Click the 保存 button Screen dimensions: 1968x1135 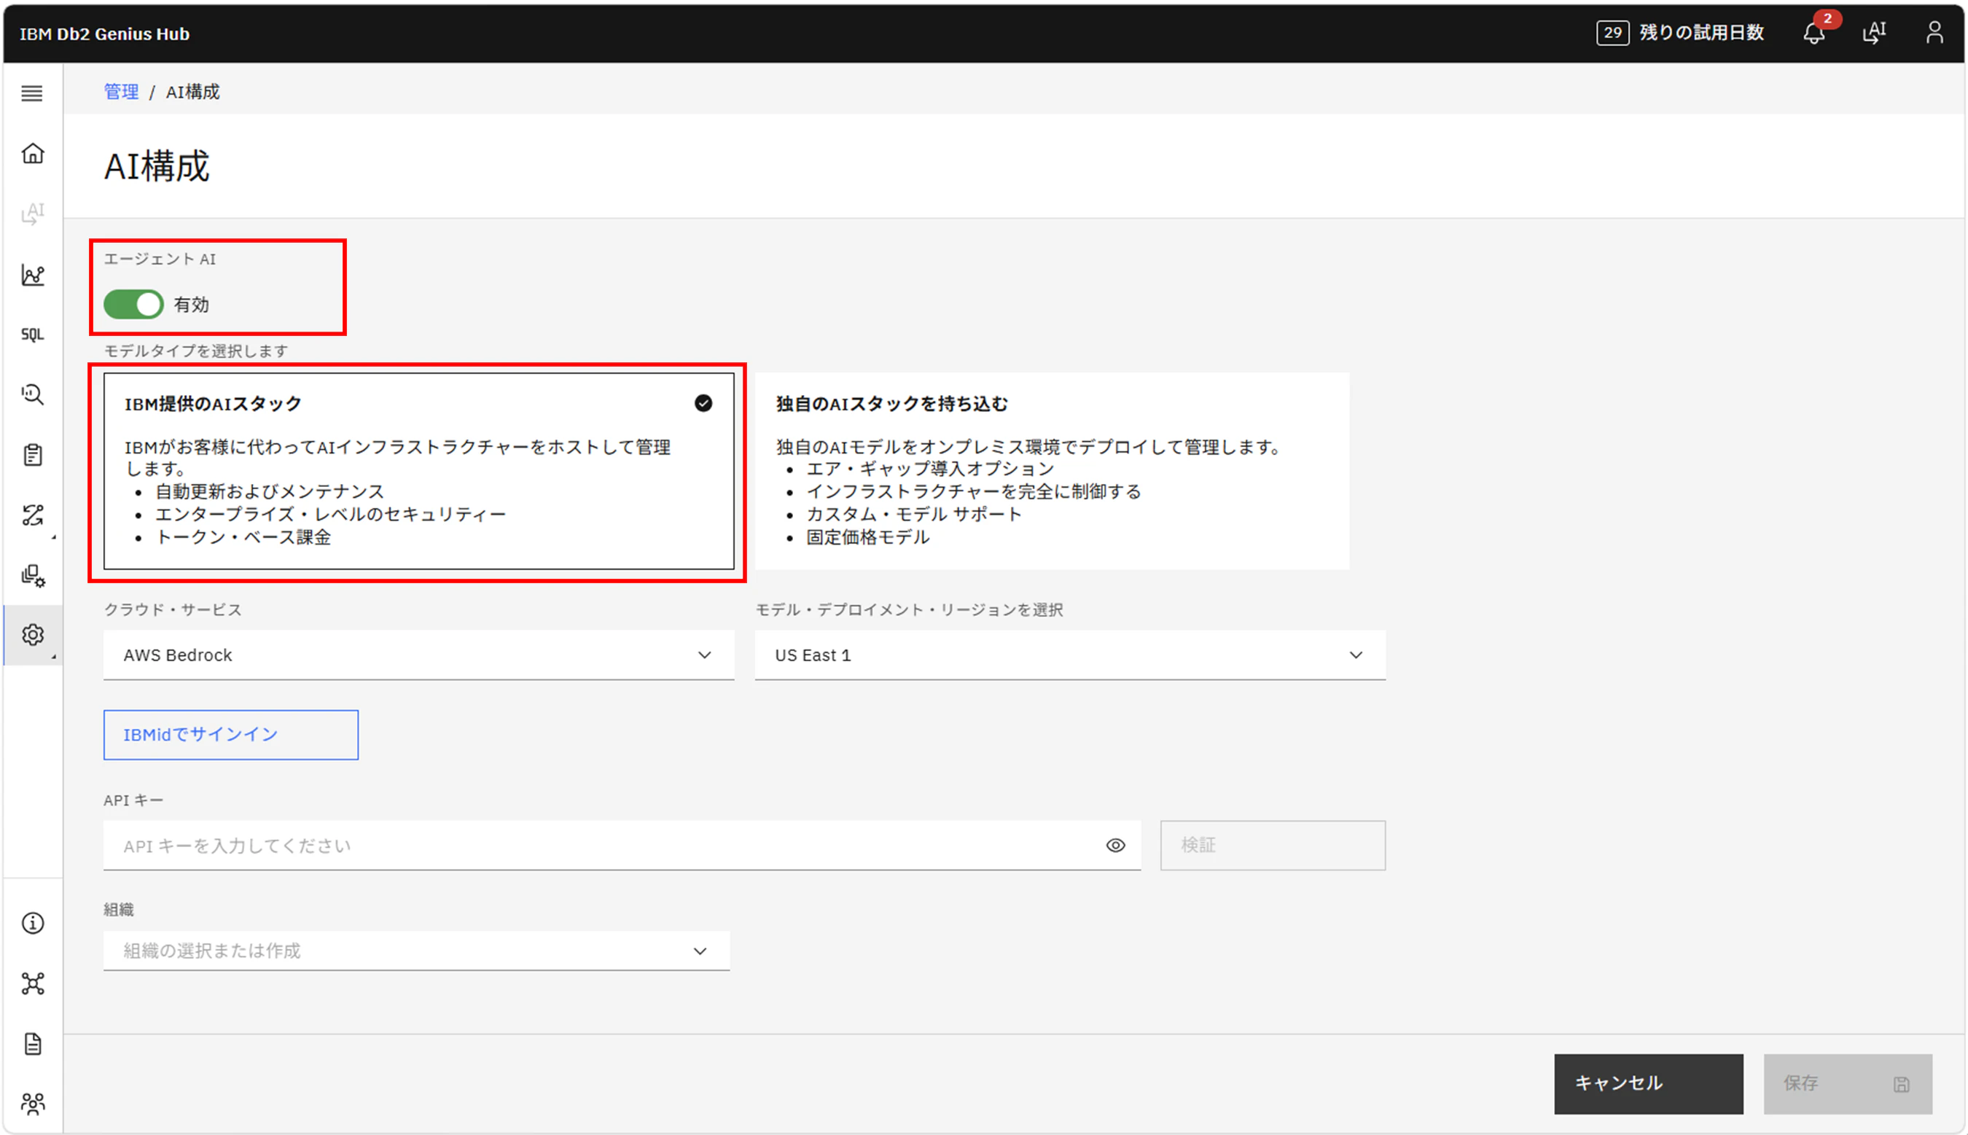1847,1083
